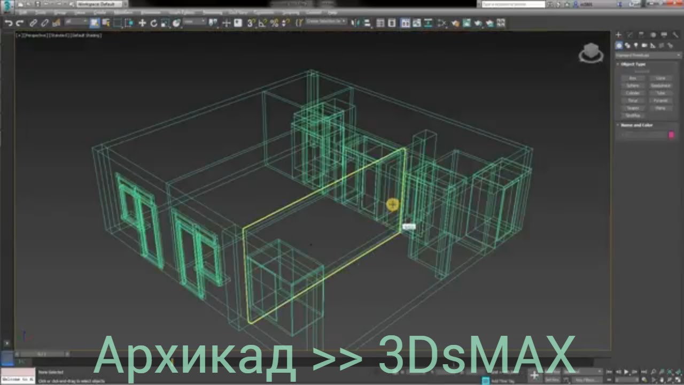
Task: Click the Undo arrow in main toolbar
Action: point(9,23)
